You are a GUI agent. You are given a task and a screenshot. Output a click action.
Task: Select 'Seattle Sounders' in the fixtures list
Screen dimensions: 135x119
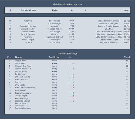pyautogui.click(x=28, y=29)
